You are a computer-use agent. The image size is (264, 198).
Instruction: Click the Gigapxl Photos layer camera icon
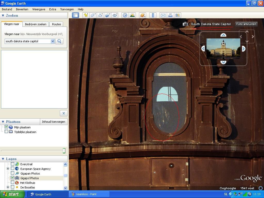pyautogui.click(x=17, y=178)
